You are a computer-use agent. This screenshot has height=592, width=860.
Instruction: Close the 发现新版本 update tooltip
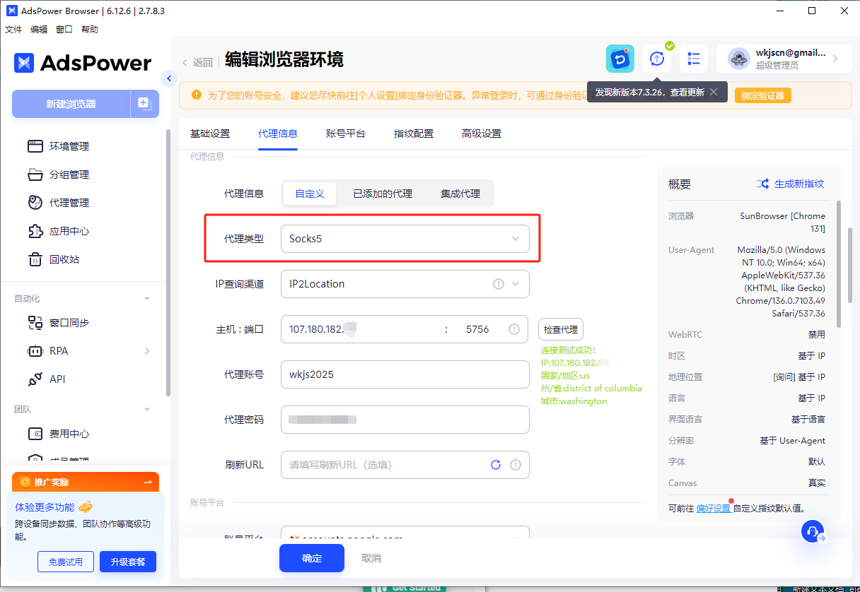(714, 92)
